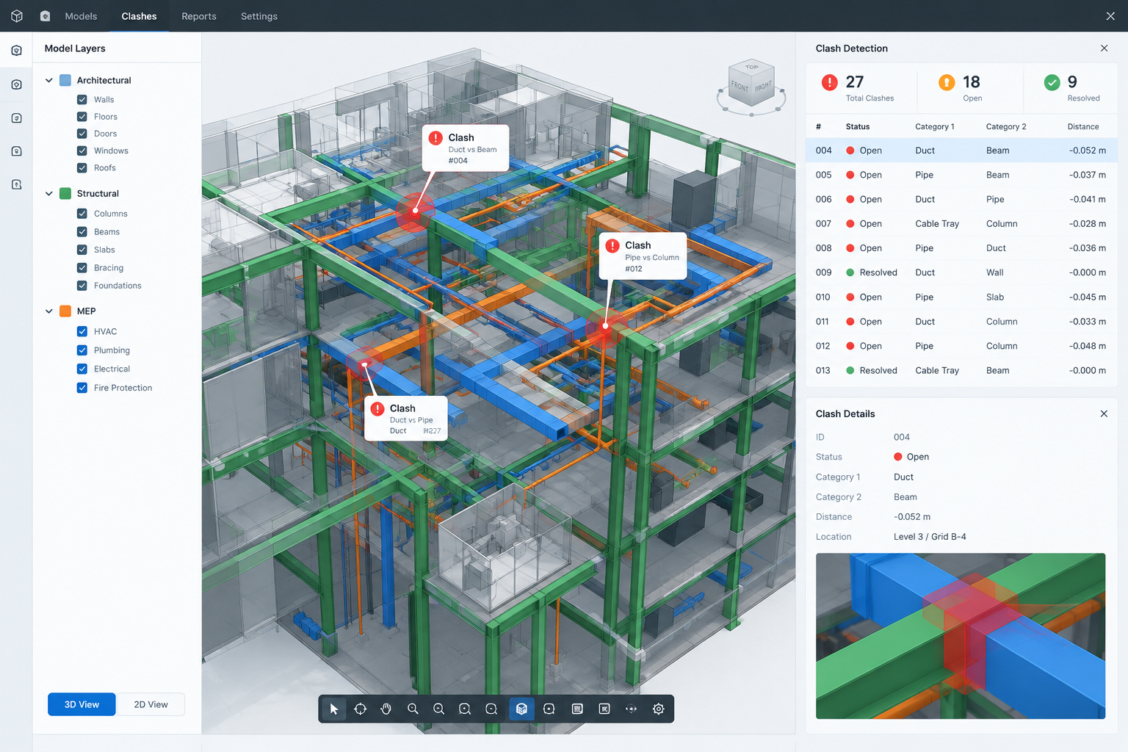Click the highlighted blue 3D cube tool
The image size is (1128, 752).
[521, 709]
